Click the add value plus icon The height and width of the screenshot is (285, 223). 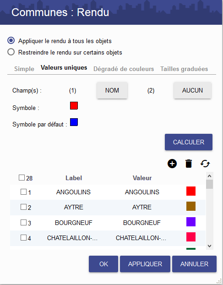[x=172, y=164]
